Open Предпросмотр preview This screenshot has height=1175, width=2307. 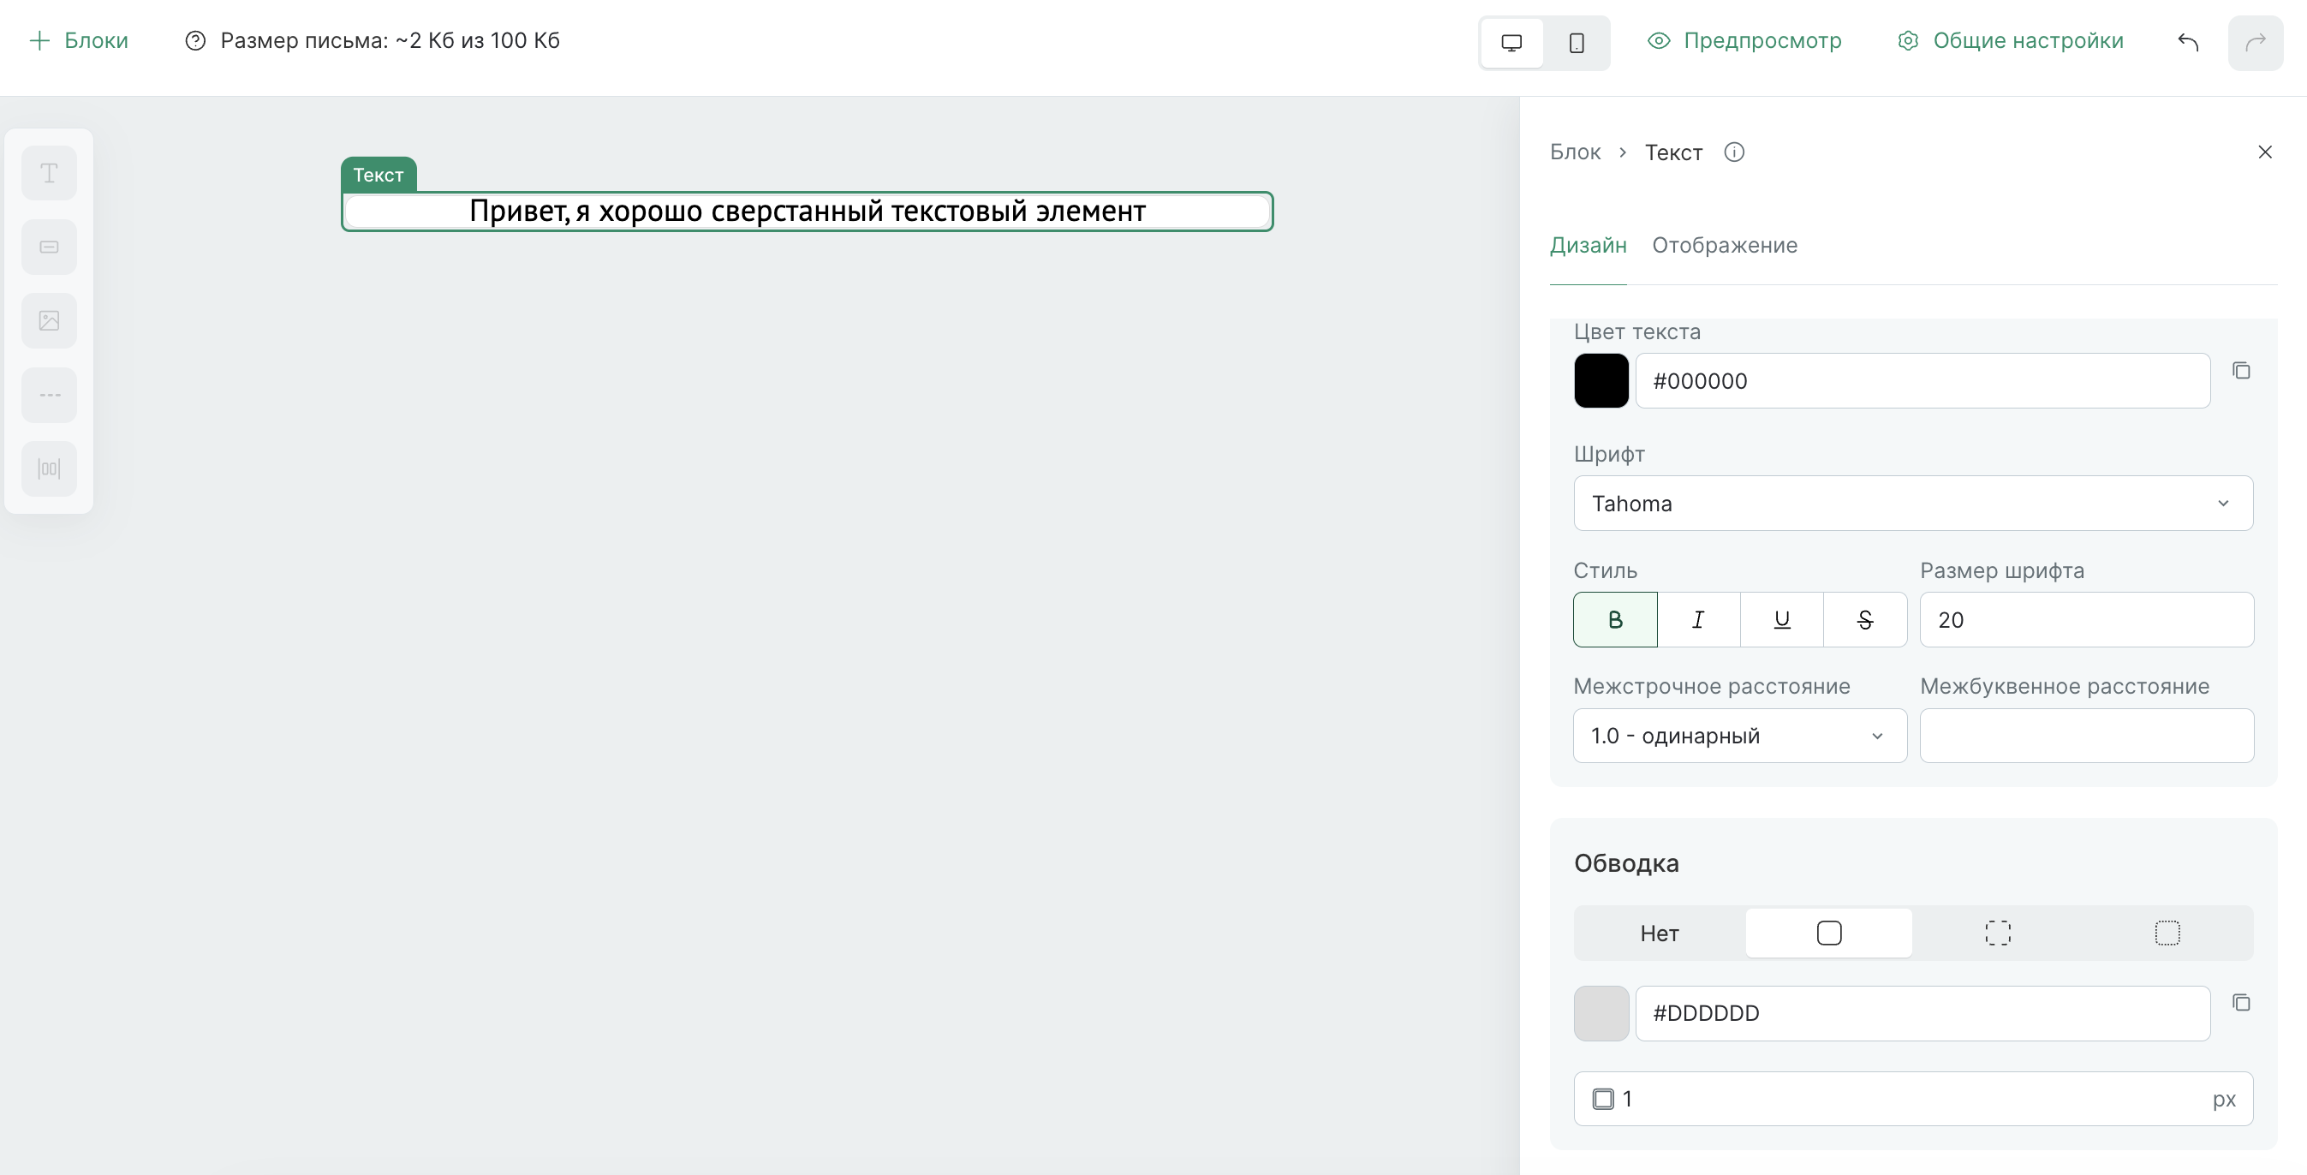point(1744,40)
